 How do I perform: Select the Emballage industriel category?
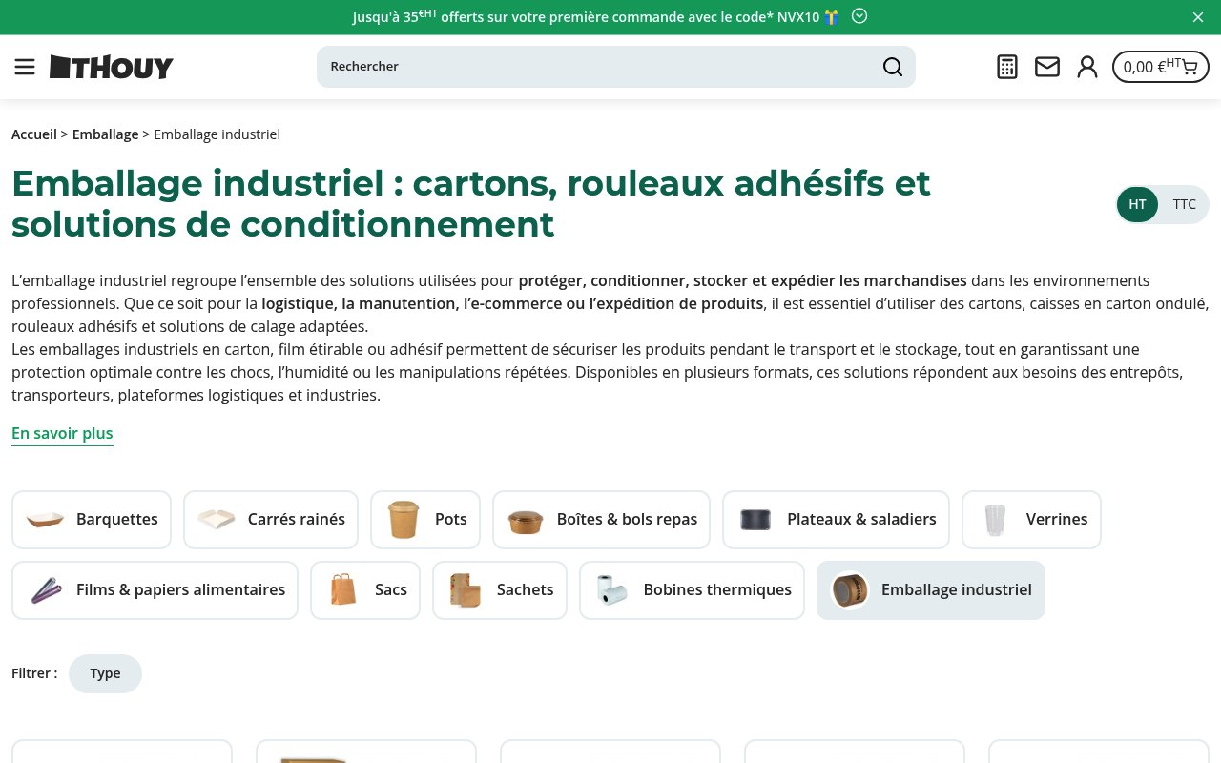pos(931,590)
